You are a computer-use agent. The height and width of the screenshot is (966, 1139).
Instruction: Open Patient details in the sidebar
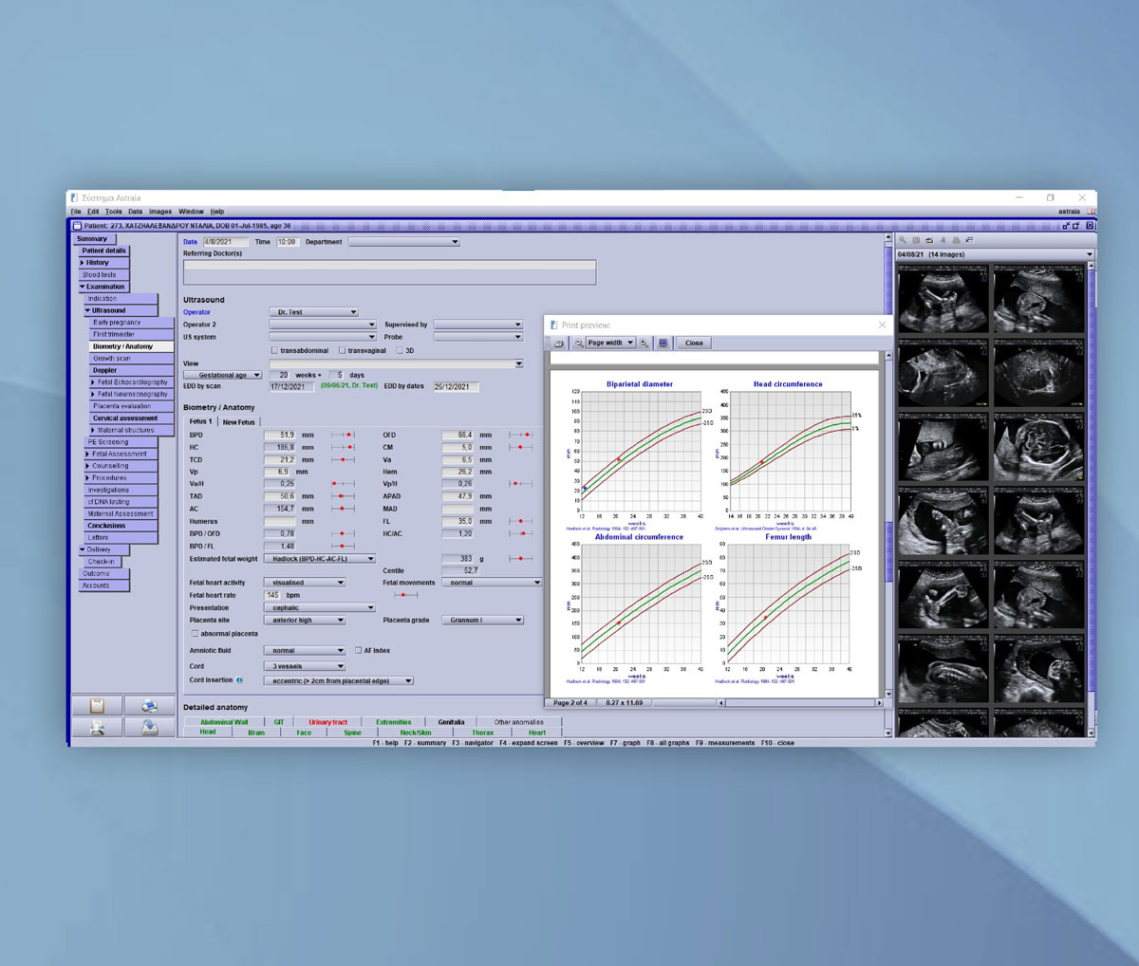(x=104, y=251)
